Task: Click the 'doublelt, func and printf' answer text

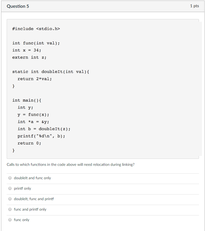Action: 34,199
